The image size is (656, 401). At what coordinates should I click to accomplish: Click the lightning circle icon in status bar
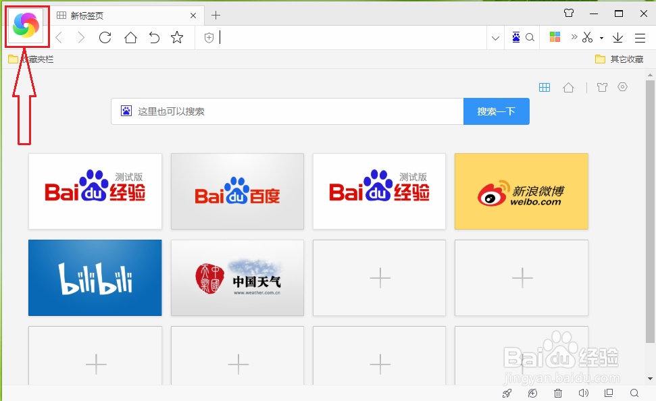click(532, 393)
